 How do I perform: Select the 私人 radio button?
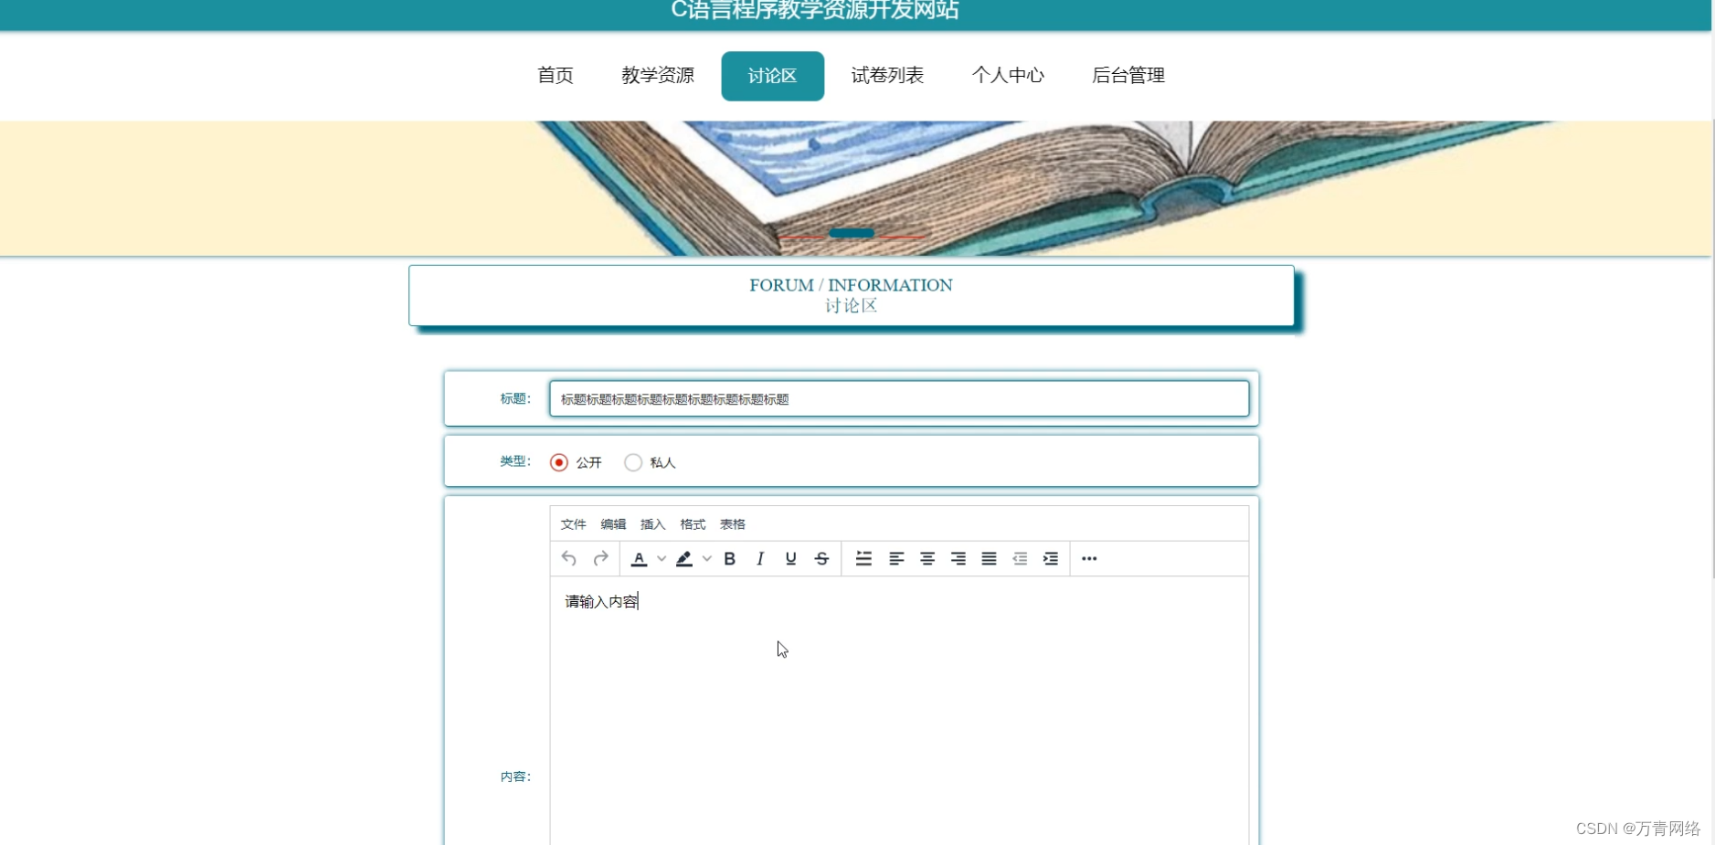click(632, 462)
